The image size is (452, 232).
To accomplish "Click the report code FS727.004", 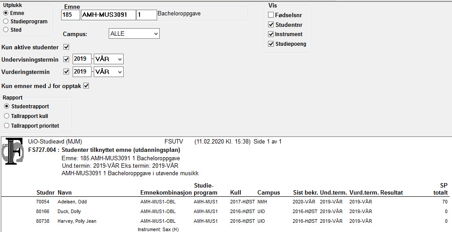I will click(42, 150).
